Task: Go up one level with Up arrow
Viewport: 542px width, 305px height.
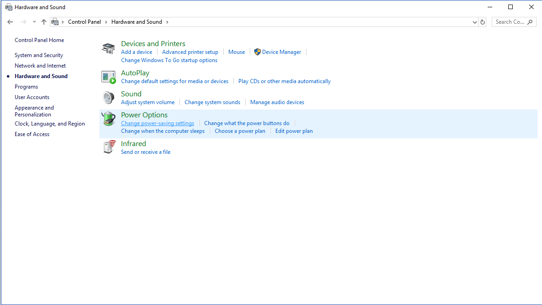Action: click(43, 22)
